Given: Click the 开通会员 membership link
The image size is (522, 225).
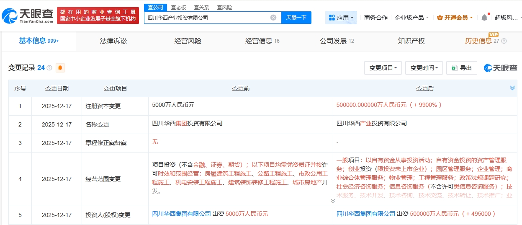Looking at the screenshot, I should [455, 18].
